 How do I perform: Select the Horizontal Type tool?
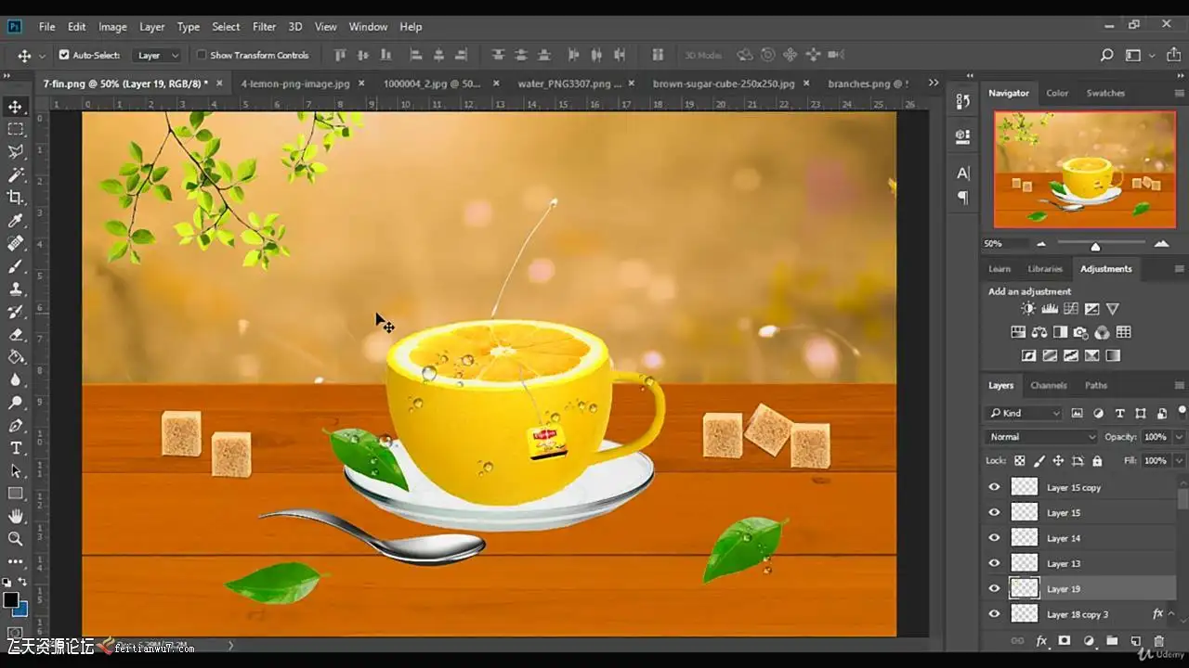coord(16,448)
